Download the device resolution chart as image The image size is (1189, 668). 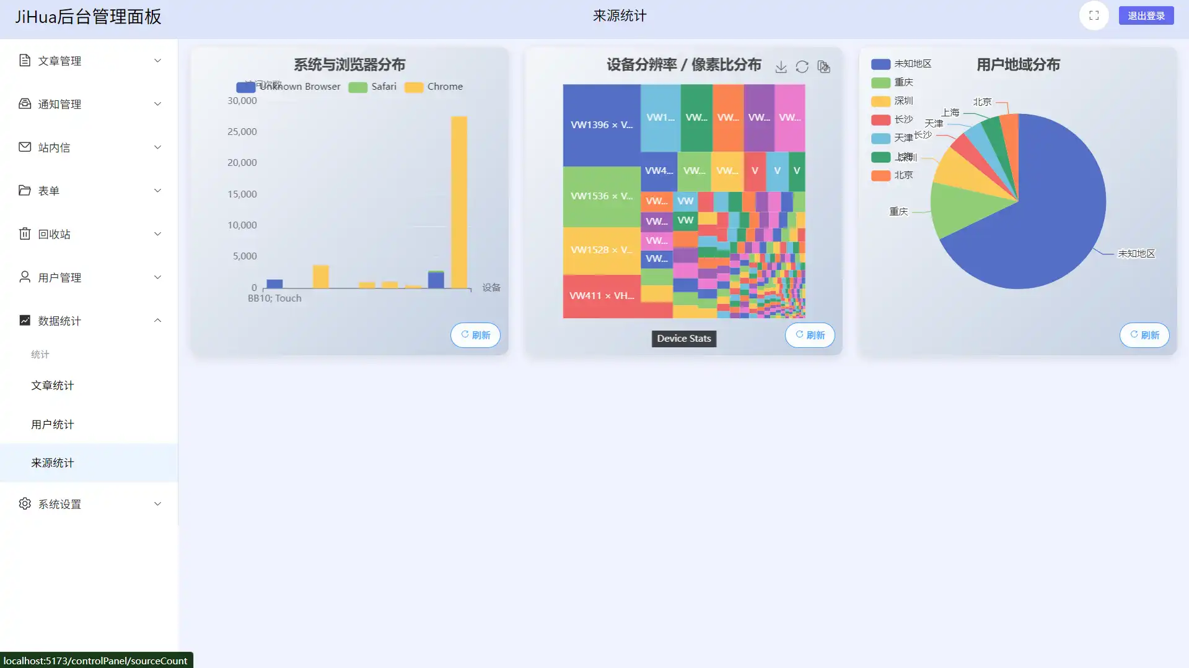(781, 67)
